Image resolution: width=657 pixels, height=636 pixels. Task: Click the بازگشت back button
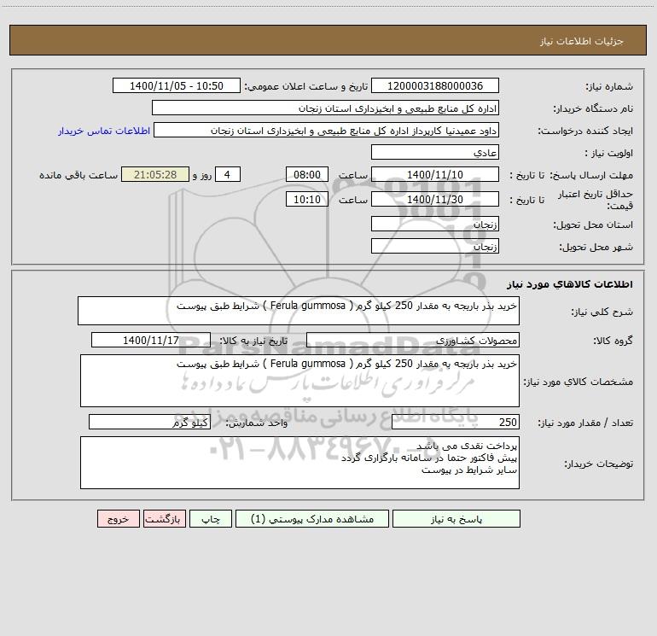[x=164, y=518]
